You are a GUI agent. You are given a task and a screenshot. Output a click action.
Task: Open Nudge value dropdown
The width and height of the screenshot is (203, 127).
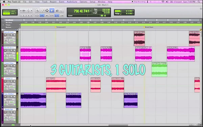pyautogui.click(x=133, y=14)
